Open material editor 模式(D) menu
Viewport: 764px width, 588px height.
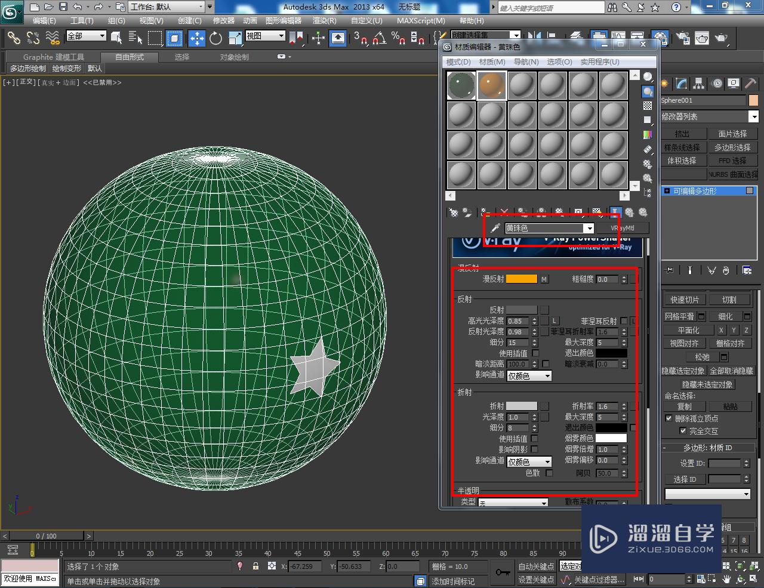click(x=458, y=61)
